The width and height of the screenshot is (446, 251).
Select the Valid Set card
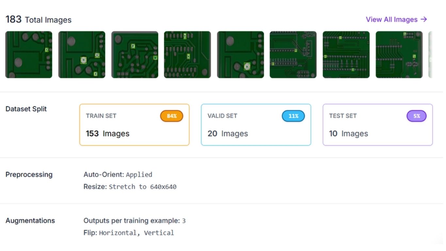coord(256,125)
